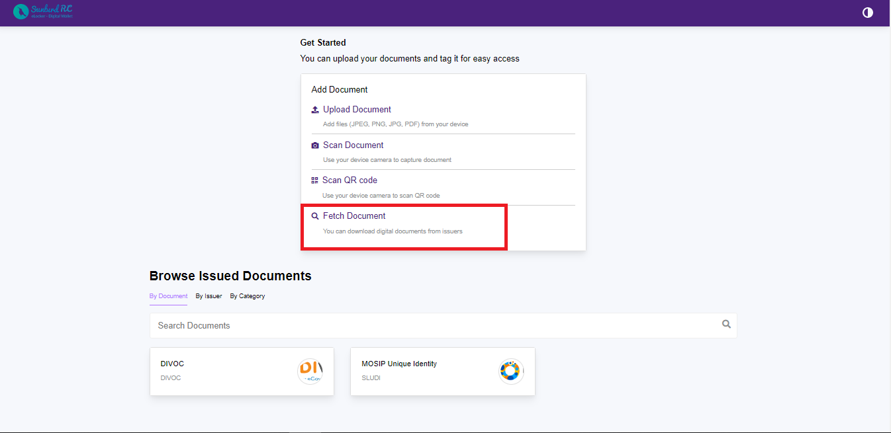
Task: Open the Scan Document option
Action: [x=353, y=145]
